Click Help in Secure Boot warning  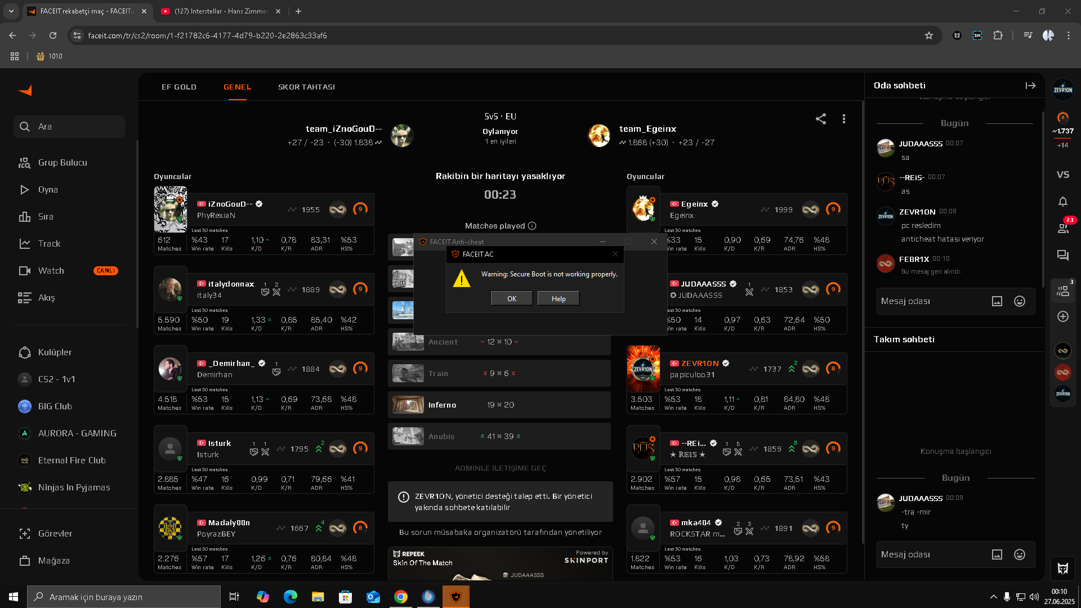point(559,298)
